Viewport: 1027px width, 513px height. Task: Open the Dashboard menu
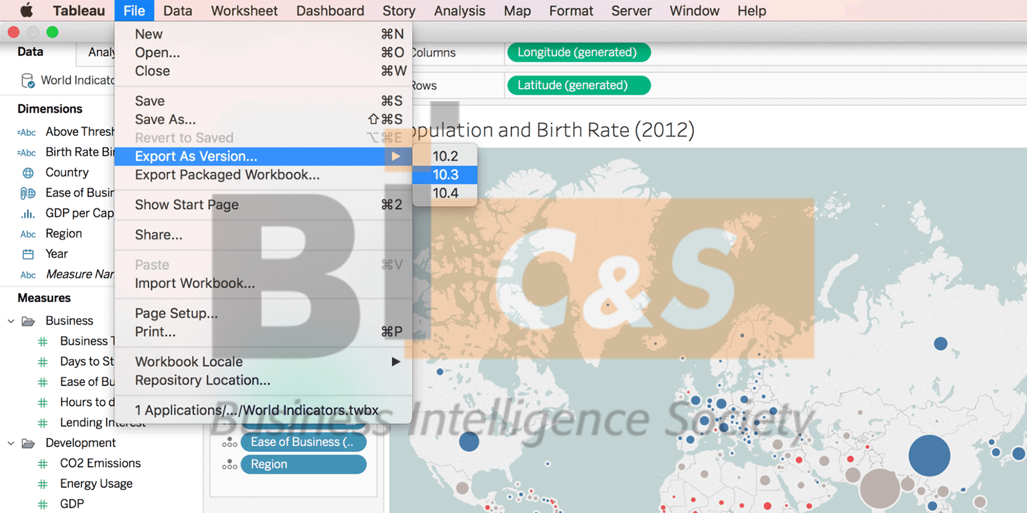330,11
